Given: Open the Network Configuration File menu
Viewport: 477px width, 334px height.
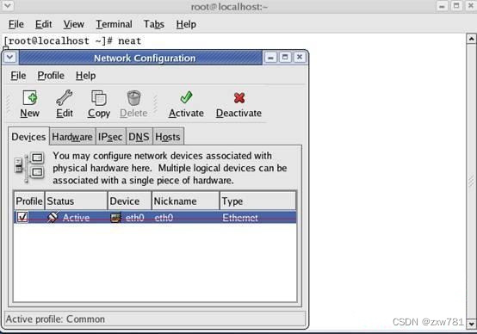Looking at the screenshot, I should tap(18, 76).
